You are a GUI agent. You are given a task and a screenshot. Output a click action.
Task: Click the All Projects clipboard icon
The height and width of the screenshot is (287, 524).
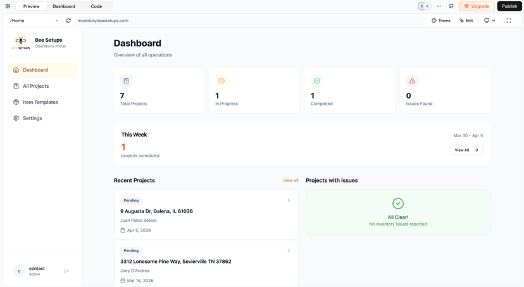point(16,86)
